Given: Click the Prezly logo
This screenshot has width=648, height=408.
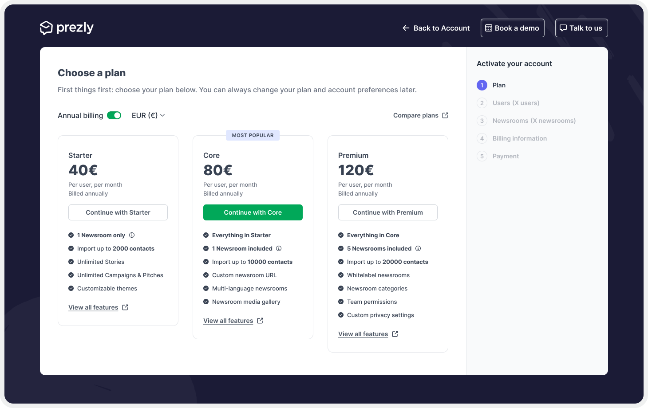Looking at the screenshot, I should (x=67, y=28).
